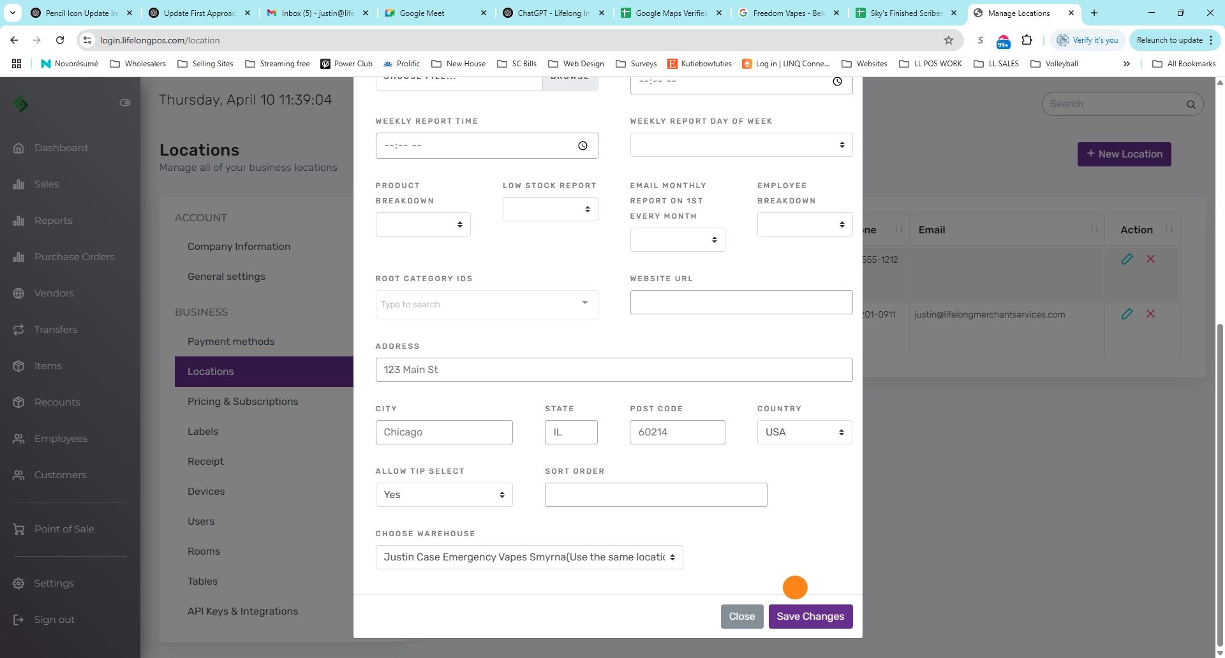Screen dimensions: 1225x658
Task: Click the clock icon in Weekly Report Time
Action: 583,146
